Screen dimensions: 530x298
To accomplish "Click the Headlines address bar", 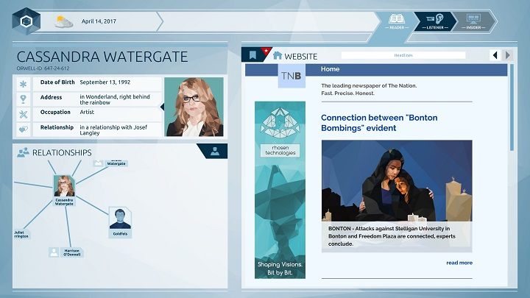I will point(403,55).
